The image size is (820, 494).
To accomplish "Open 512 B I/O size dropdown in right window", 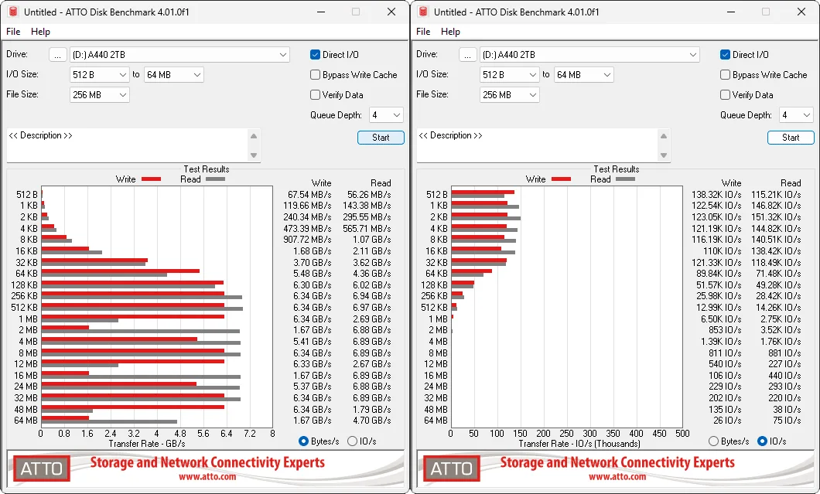I will [509, 75].
